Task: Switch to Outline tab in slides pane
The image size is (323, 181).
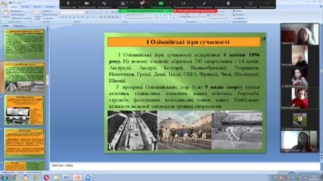Action: pos(18,26)
